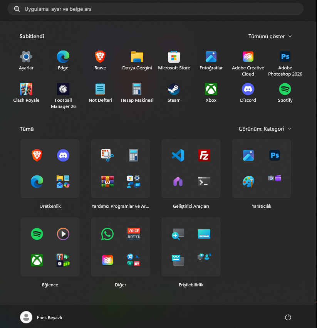The height and width of the screenshot is (328, 317).
Task: Click the Diğer category label
Action: click(121, 285)
